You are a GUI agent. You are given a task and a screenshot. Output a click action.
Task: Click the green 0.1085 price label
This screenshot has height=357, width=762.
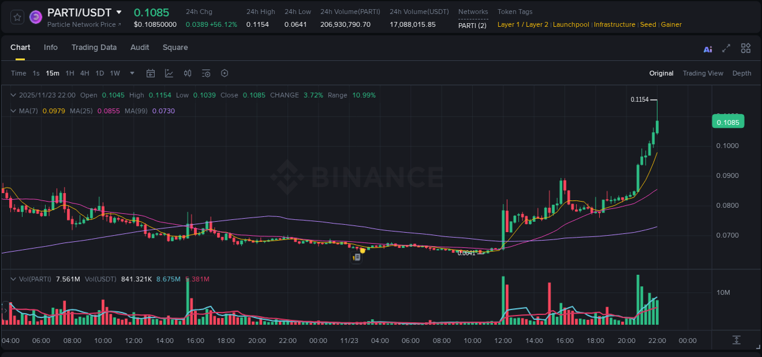728,122
